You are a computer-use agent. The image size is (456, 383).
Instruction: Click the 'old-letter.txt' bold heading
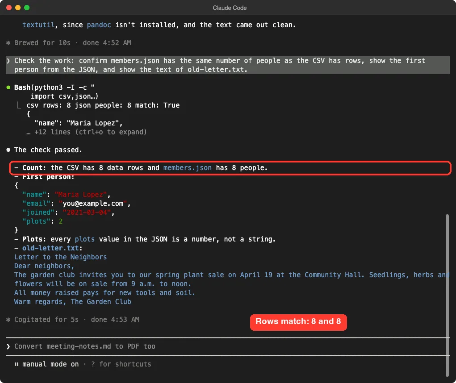(50, 248)
